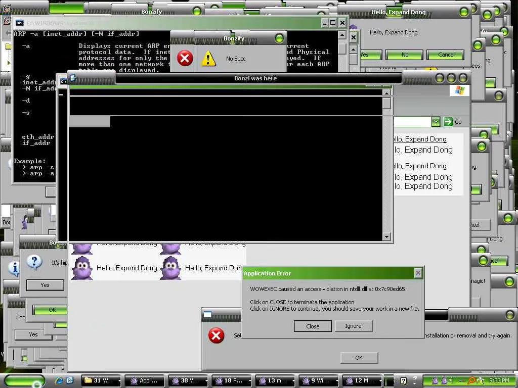The image size is (518, 388).
Task: Click the small X button beside ARP scrollbar
Action: pos(354,37)
